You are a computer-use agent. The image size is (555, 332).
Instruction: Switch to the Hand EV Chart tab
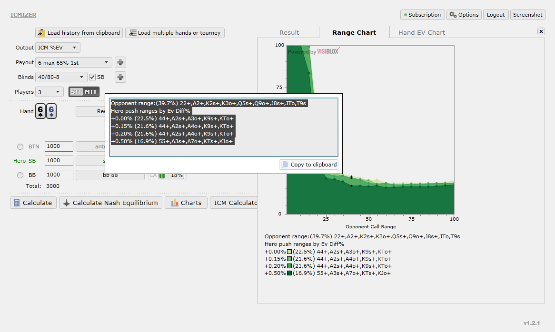click(x=422, y=32)
